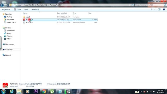The height and width of the screenshot is (94, 167).
Task: Click the AUTORUN thumbnail in details pane
Action: click(5, 85)
